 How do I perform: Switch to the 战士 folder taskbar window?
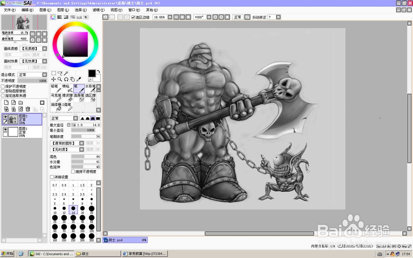click(97, 254)
